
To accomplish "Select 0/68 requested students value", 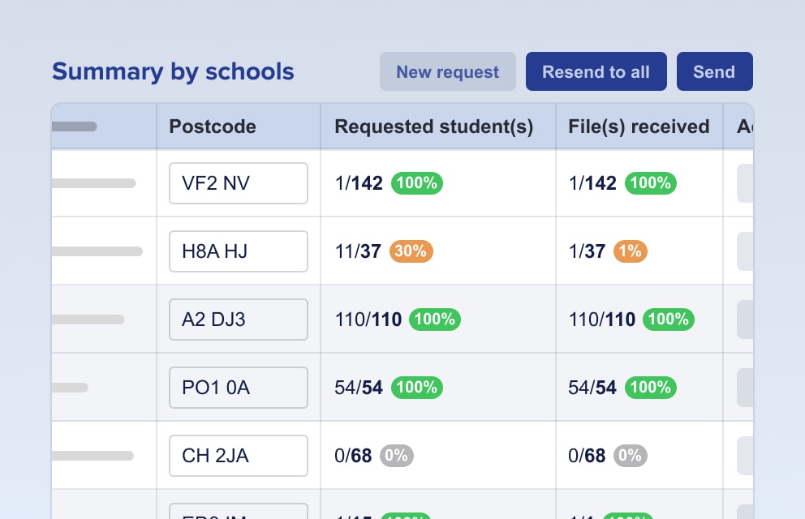I will pyautogui.click(x=353, y=456).
